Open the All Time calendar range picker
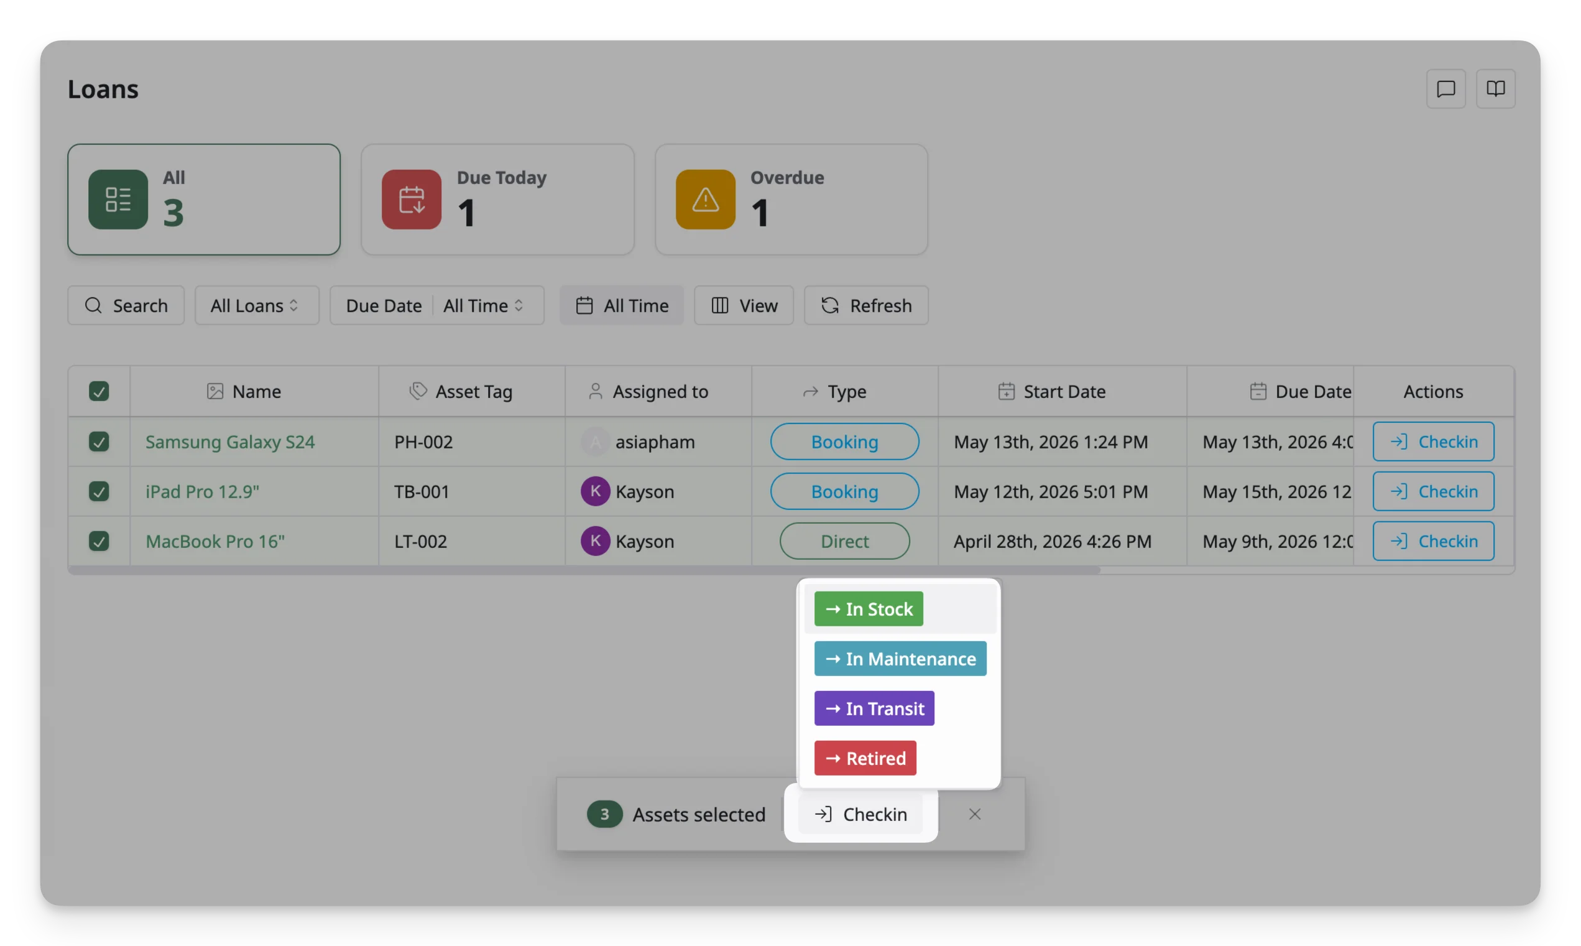The height and width of the screenshot is (946, 1581). [x=621, y=305]
